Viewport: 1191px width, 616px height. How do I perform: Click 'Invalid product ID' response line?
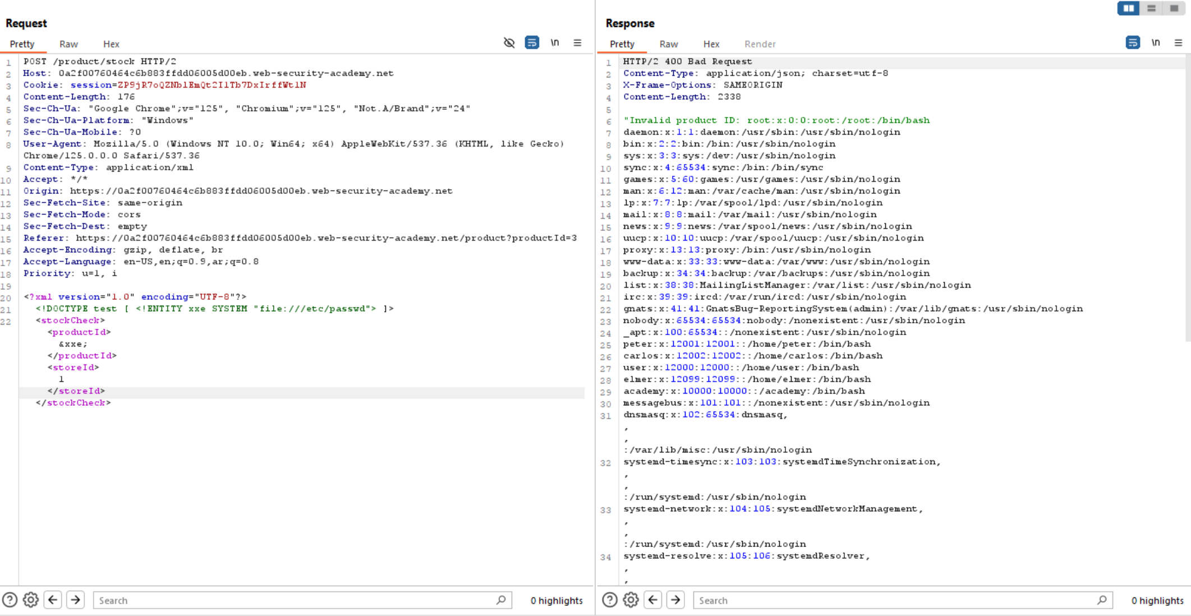click(776, 120)
